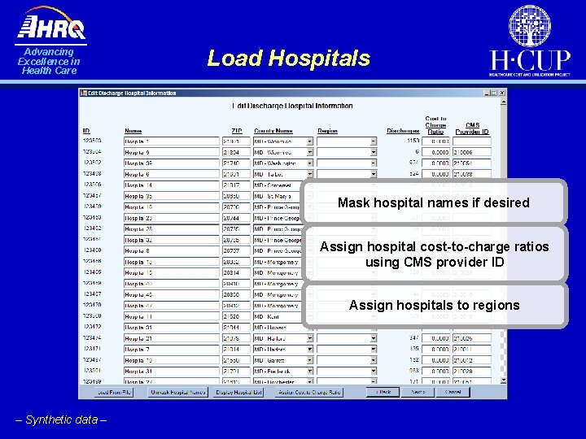The image size is (586, 439).
Task: Click ZIP field in Hospital 9 row
Action: tap(236, 152)
